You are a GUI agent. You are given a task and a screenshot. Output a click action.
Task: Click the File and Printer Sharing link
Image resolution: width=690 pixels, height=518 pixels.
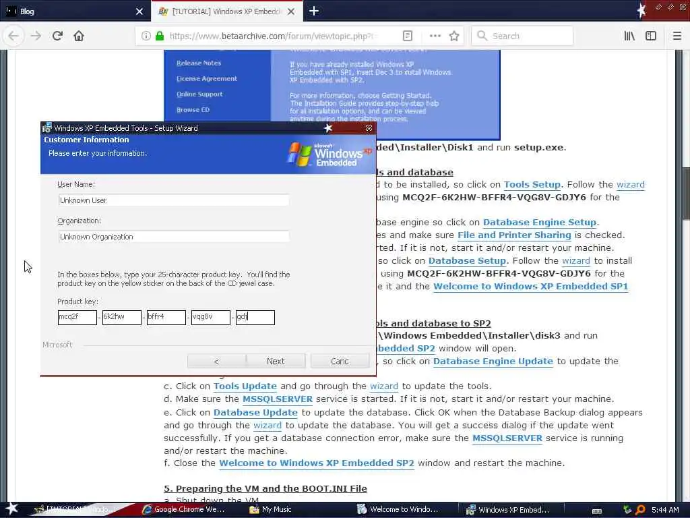pyautogui.click(x=514, y=235)
